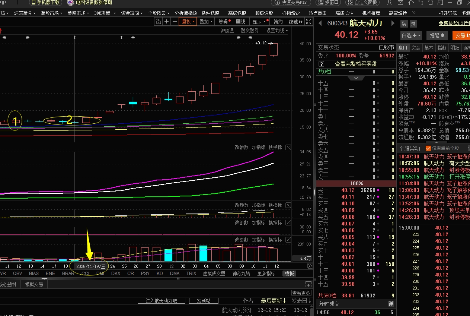Image resolution: width=470 pixels, height=316 pixels.
Task: Toggle 仅看当前个股 checkbox
Action: [428, 148]
